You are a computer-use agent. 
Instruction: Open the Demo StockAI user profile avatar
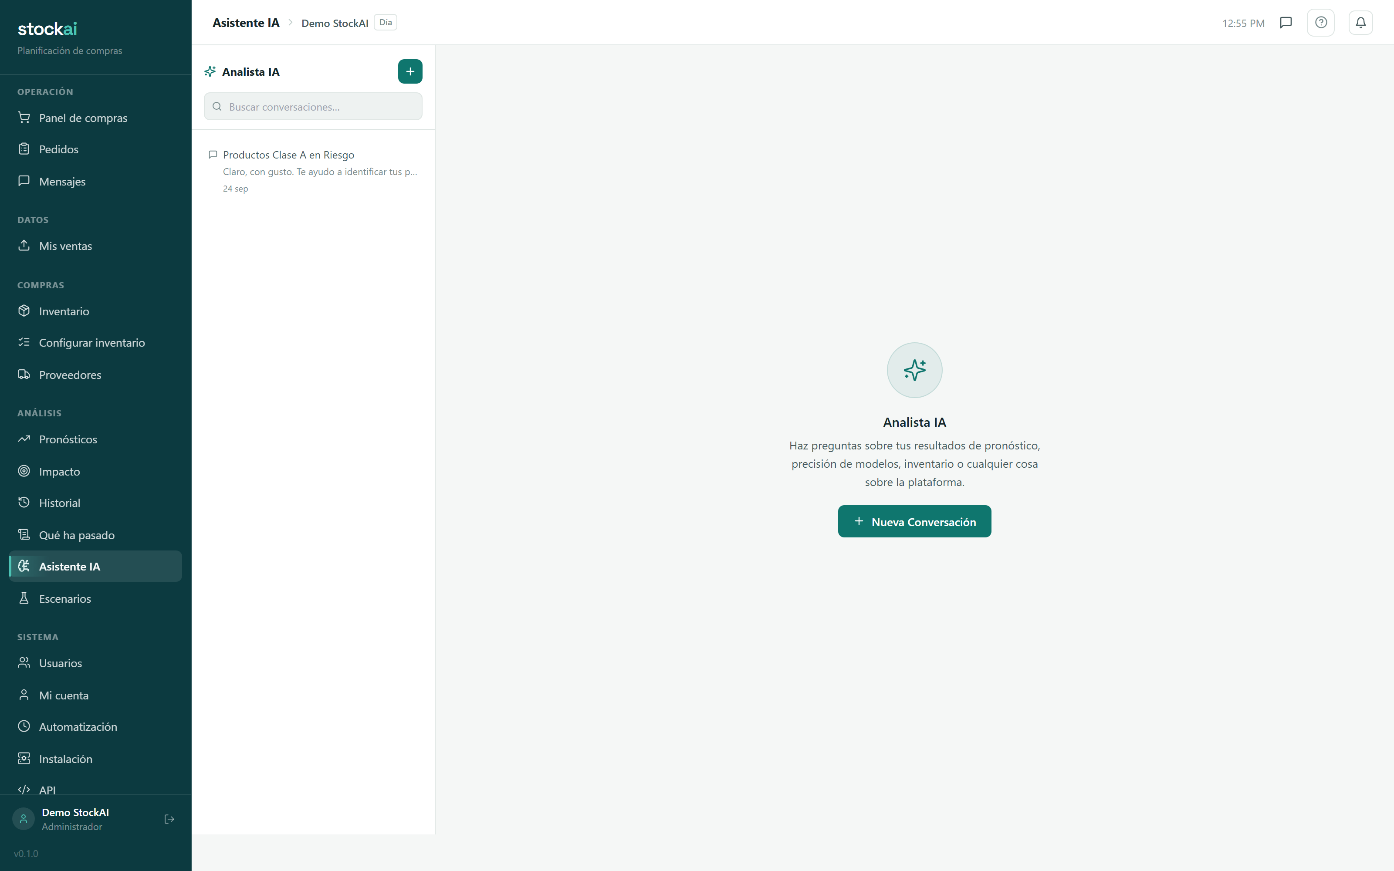(24, 819)
